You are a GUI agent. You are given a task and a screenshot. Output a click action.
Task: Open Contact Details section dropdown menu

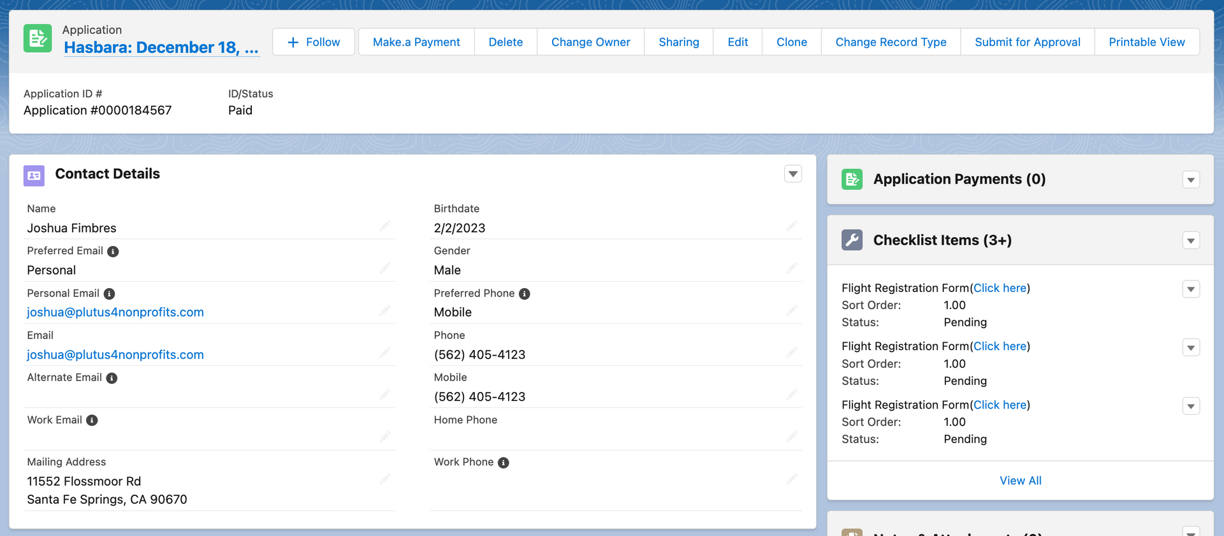793,174
